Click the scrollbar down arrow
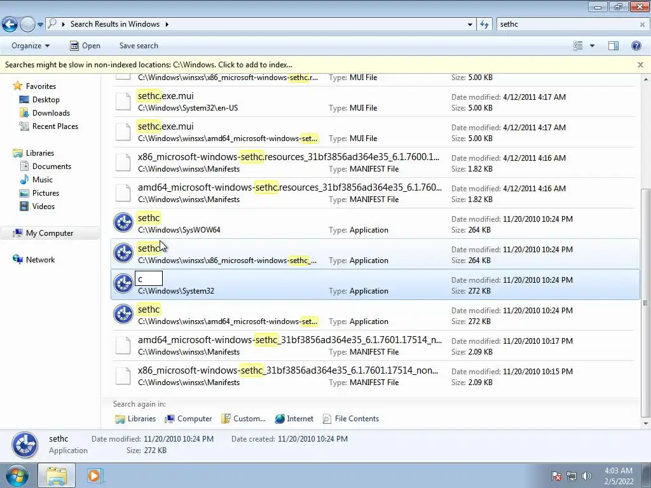The width and height of the screenshot is (651, 488). (645, 424)
